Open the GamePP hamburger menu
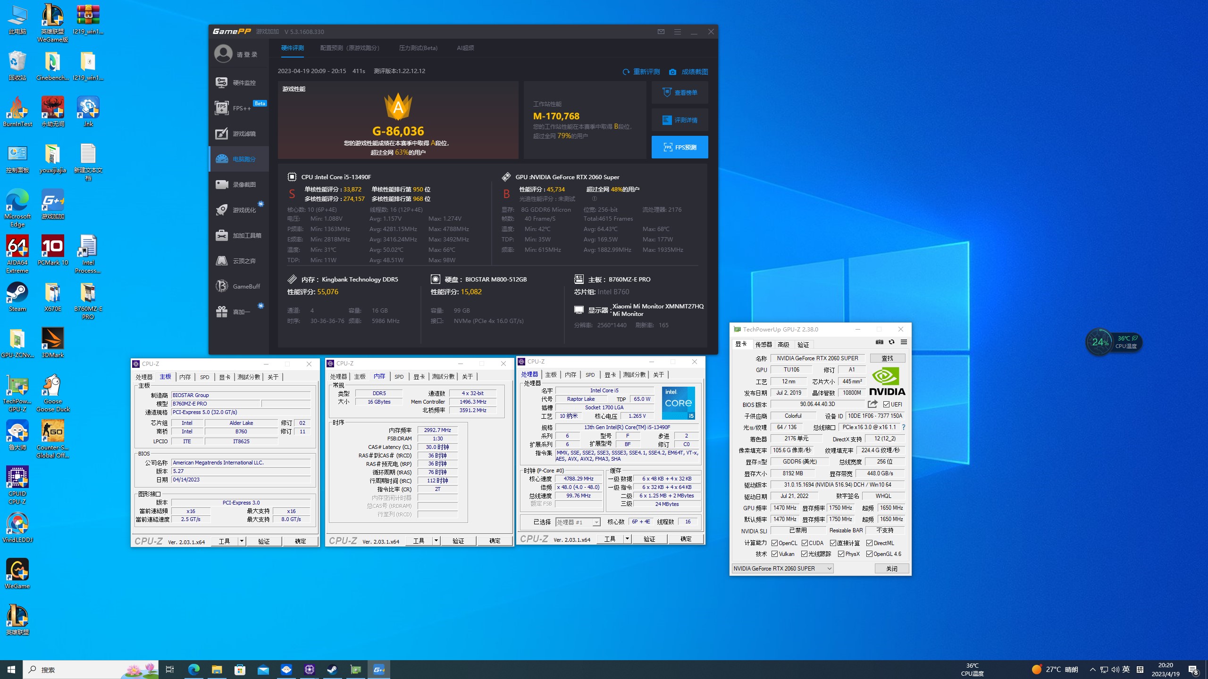1208x679 pixels. [677, 32]
